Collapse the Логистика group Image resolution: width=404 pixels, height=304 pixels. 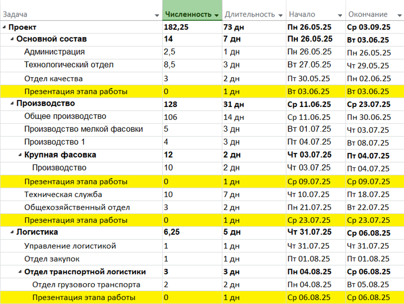[12, 232]
